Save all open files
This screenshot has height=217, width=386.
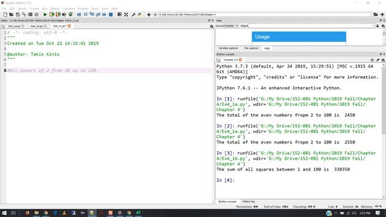(24, 14)
